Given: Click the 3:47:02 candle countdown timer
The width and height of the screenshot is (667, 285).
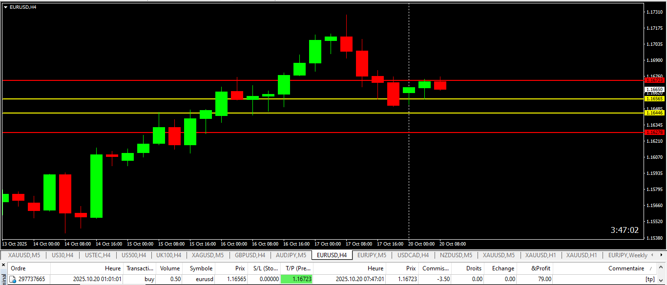Looking at the screenshot, I should click(x=625, y=230).
